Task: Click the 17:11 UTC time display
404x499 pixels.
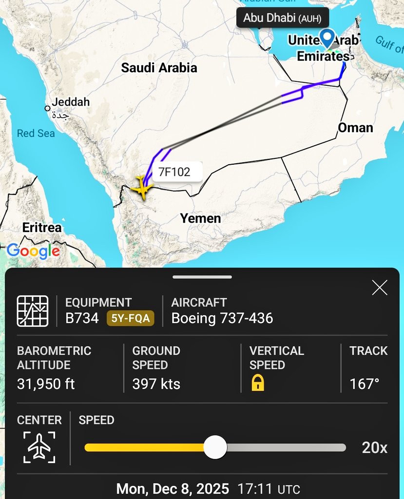Action: [269, 489]
